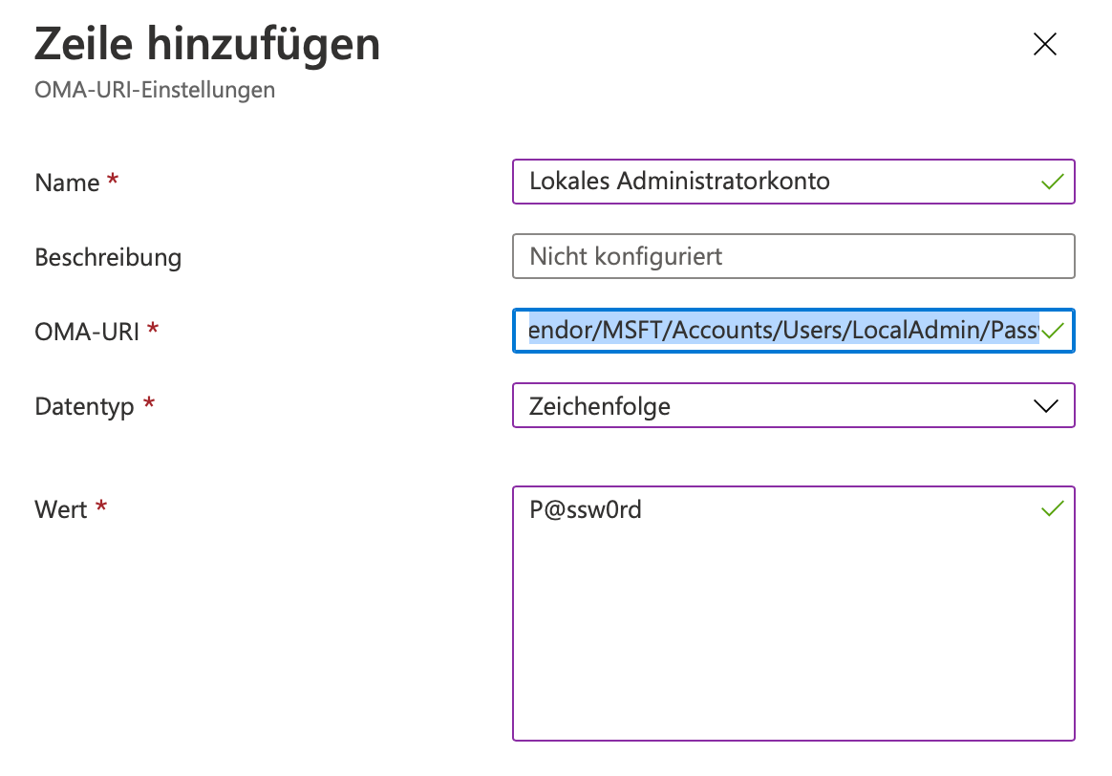
Task: Click the dialog title Zeile hinzufügen
Action: pos(206,44)
